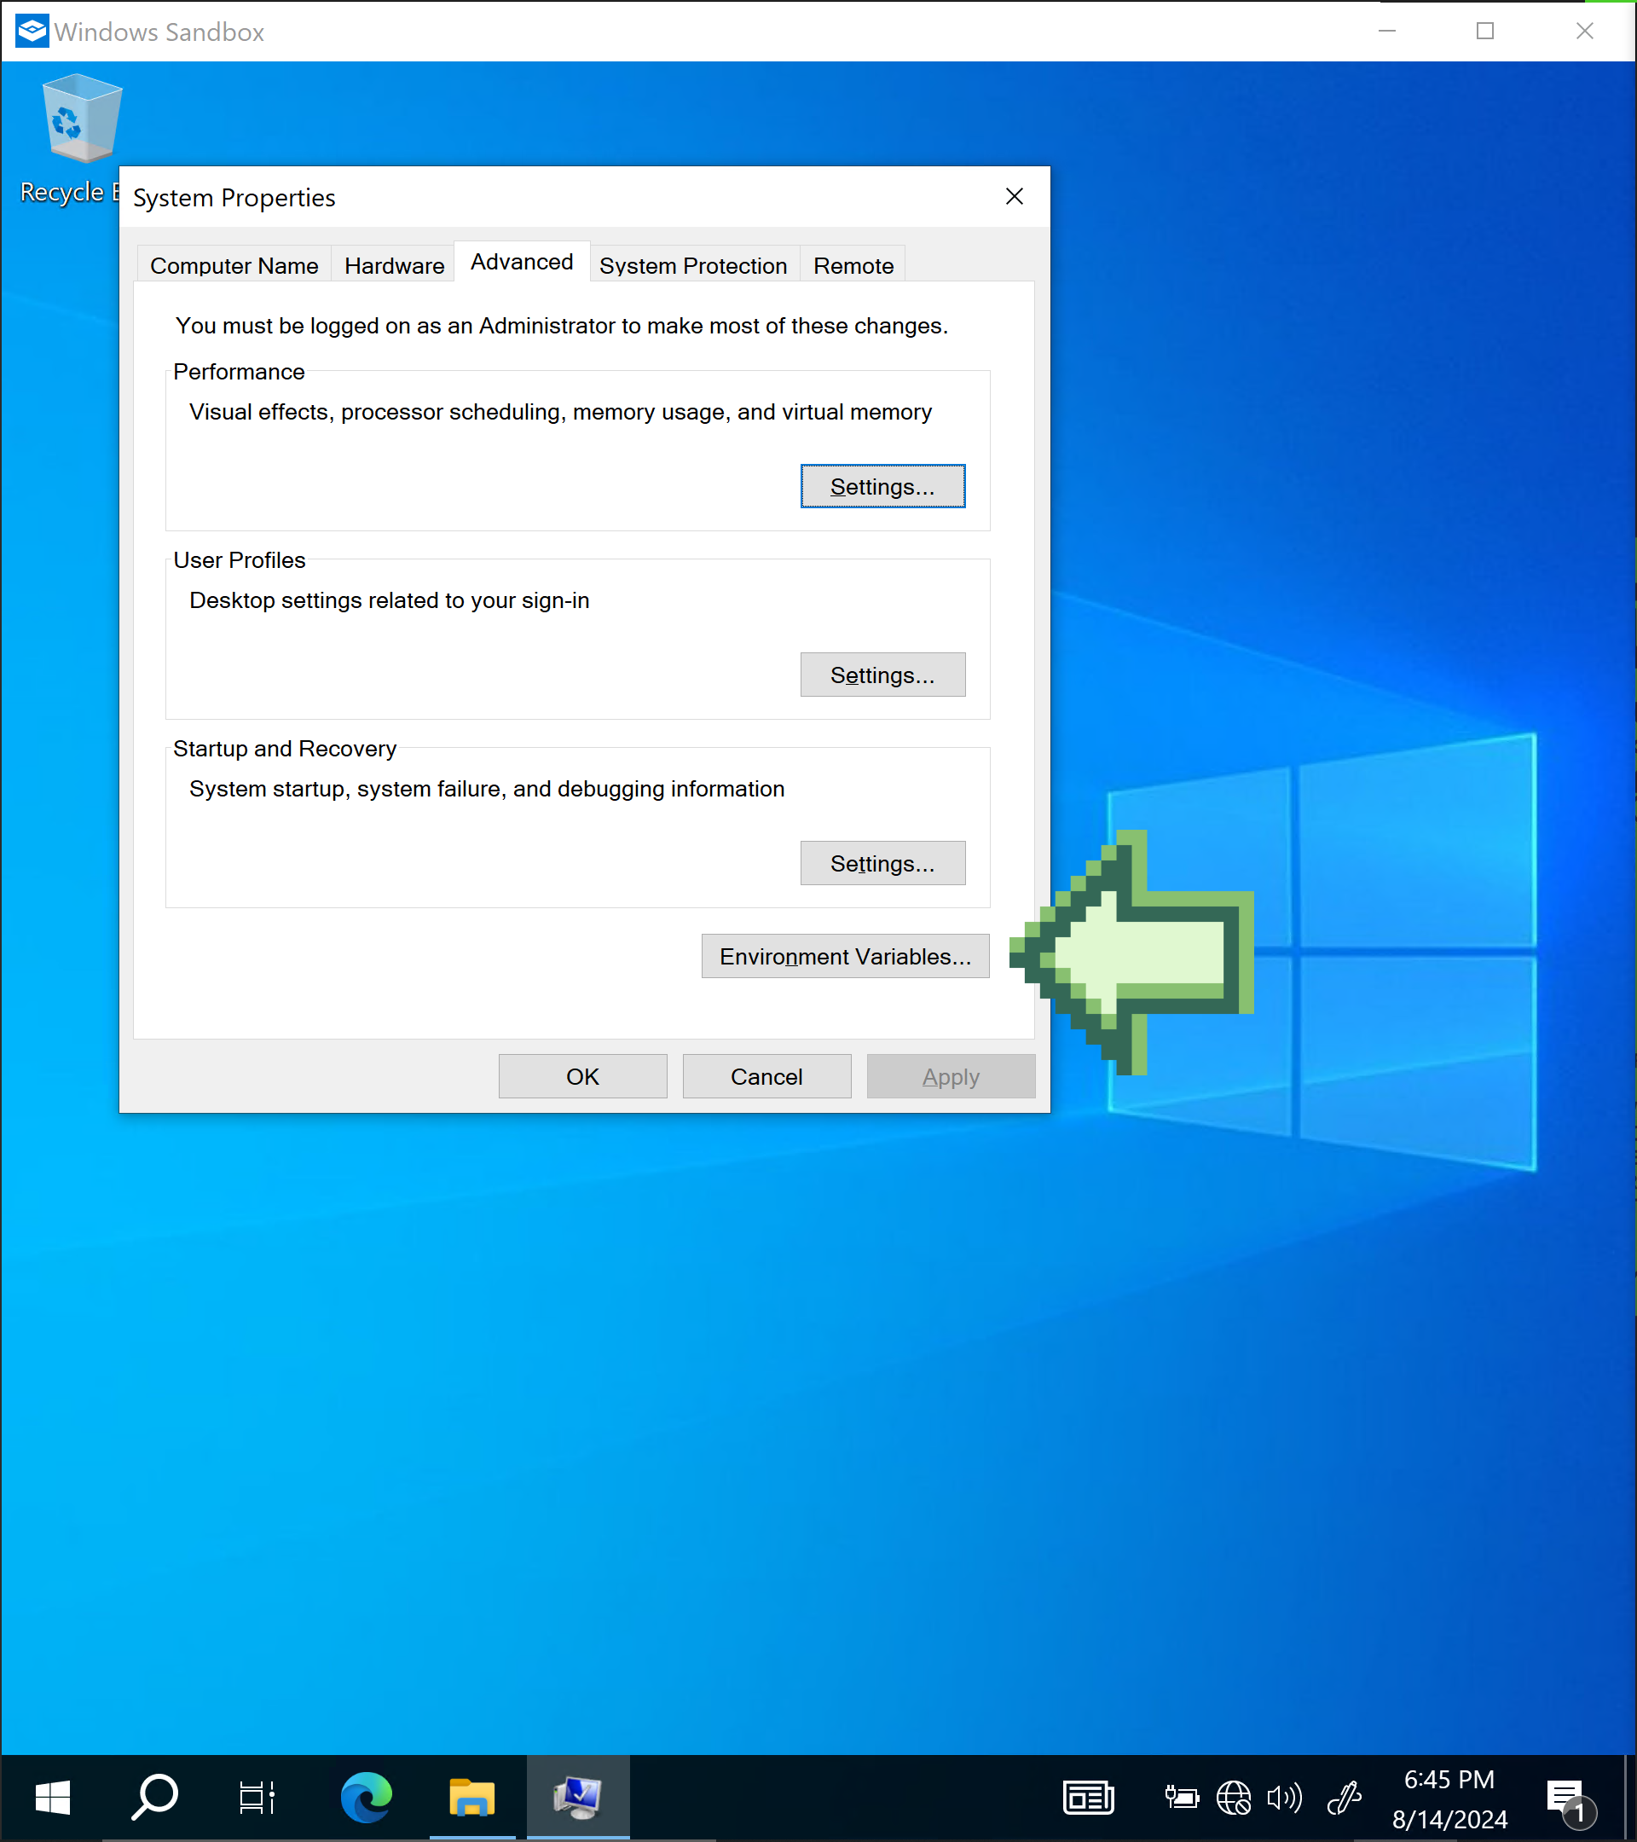Switch to the Computer Name tab
Image resolution: width=1637 pixels, height=1842 pixels.
[x=234, y=265]
